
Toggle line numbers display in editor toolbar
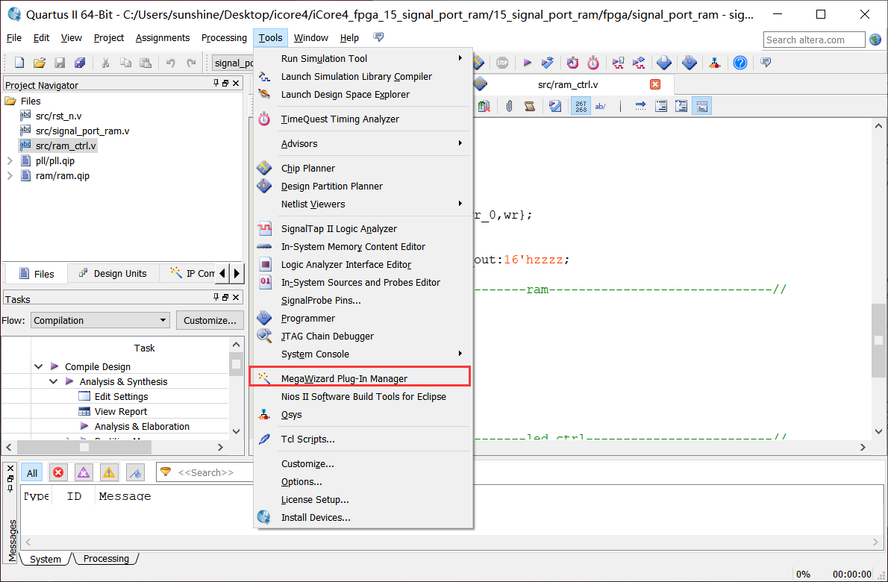(581, 106)
